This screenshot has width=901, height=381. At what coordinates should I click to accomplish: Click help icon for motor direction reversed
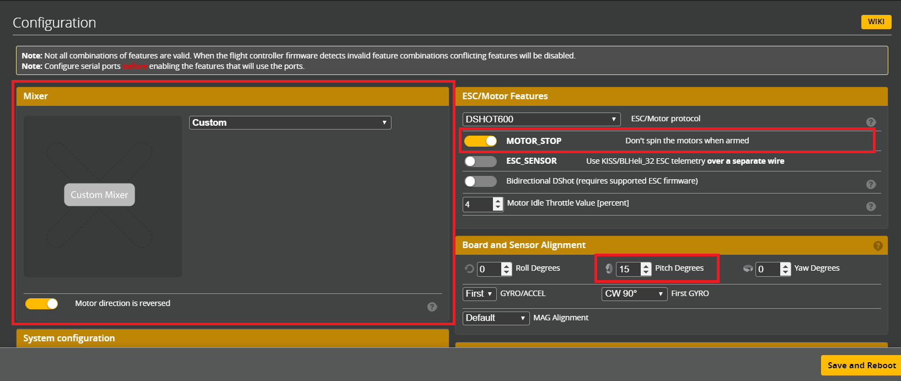[x=432, y=307]
